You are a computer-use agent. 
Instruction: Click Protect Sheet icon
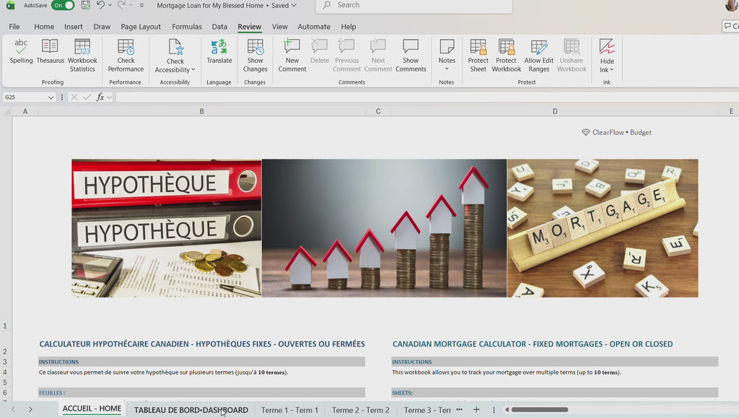[x=478, y=56]
